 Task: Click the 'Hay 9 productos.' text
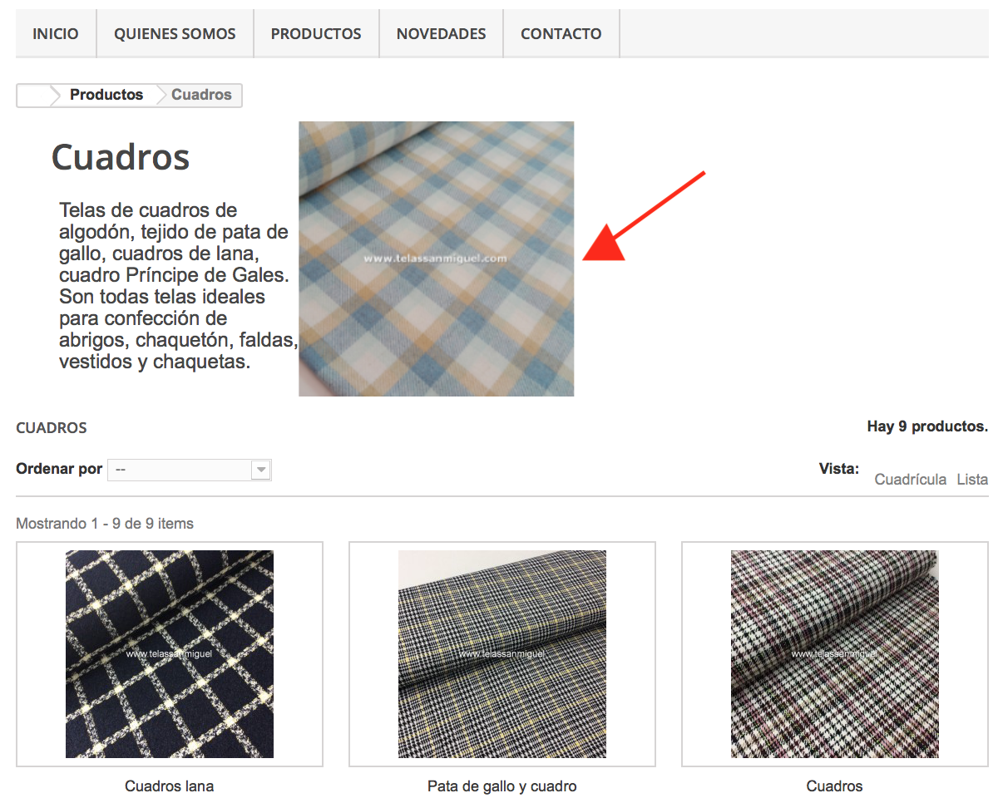[927, 426]
